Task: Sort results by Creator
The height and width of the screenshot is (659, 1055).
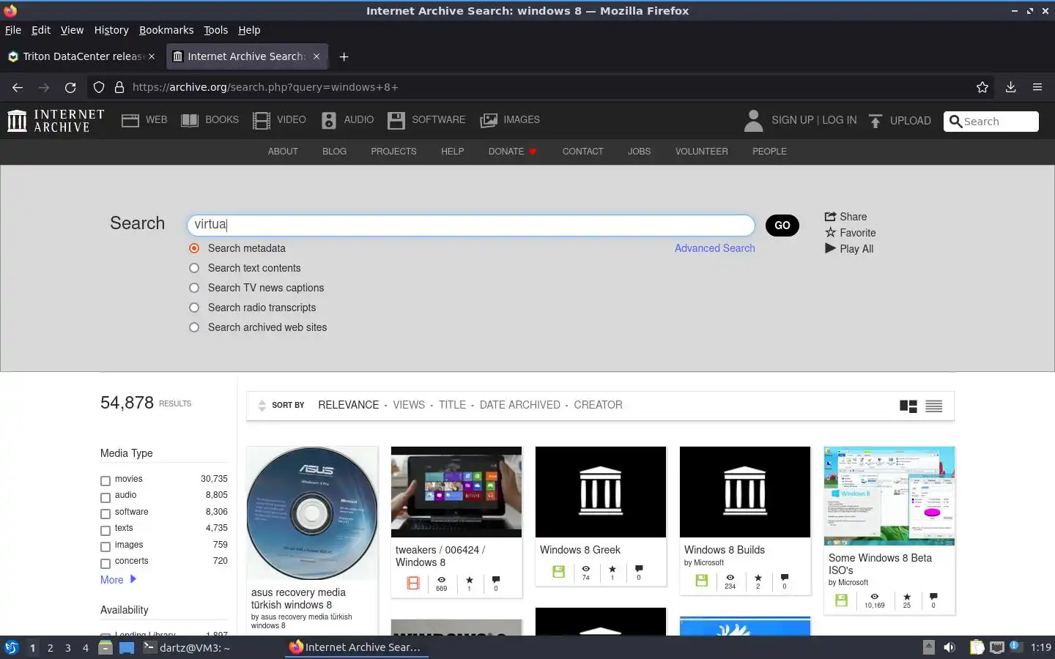Action: point(598,405)
